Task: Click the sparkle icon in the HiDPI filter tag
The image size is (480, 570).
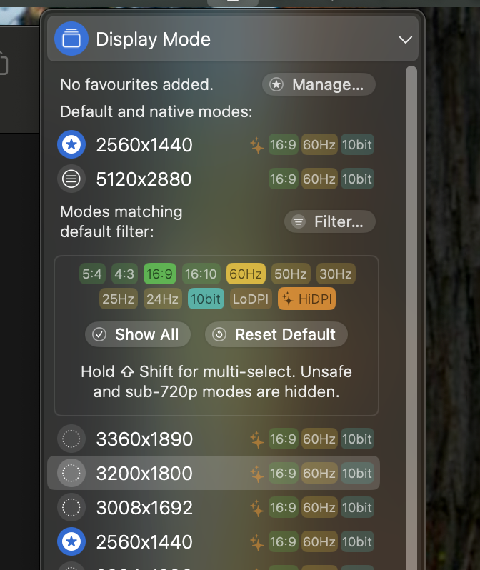Action: click(x=288, y=299)
